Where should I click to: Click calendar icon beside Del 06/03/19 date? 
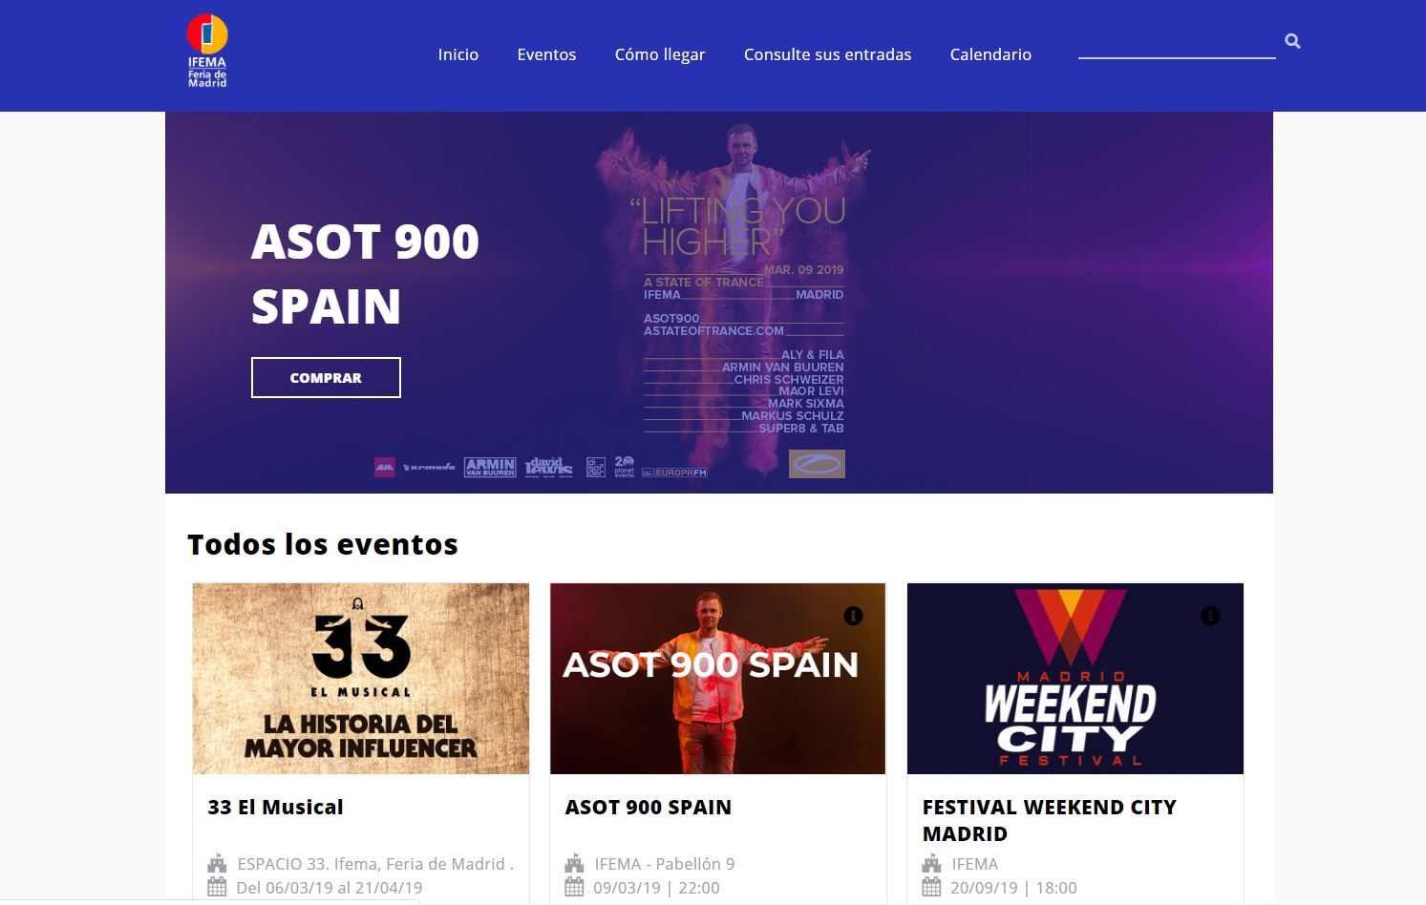(x=217, y=887)
